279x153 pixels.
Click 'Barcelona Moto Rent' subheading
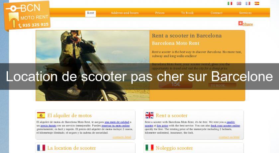(x=176, y=43)
